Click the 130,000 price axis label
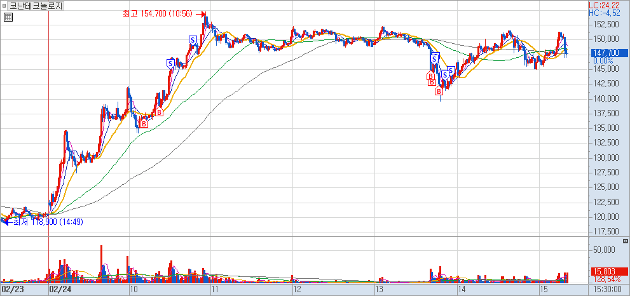 (606, 158)
